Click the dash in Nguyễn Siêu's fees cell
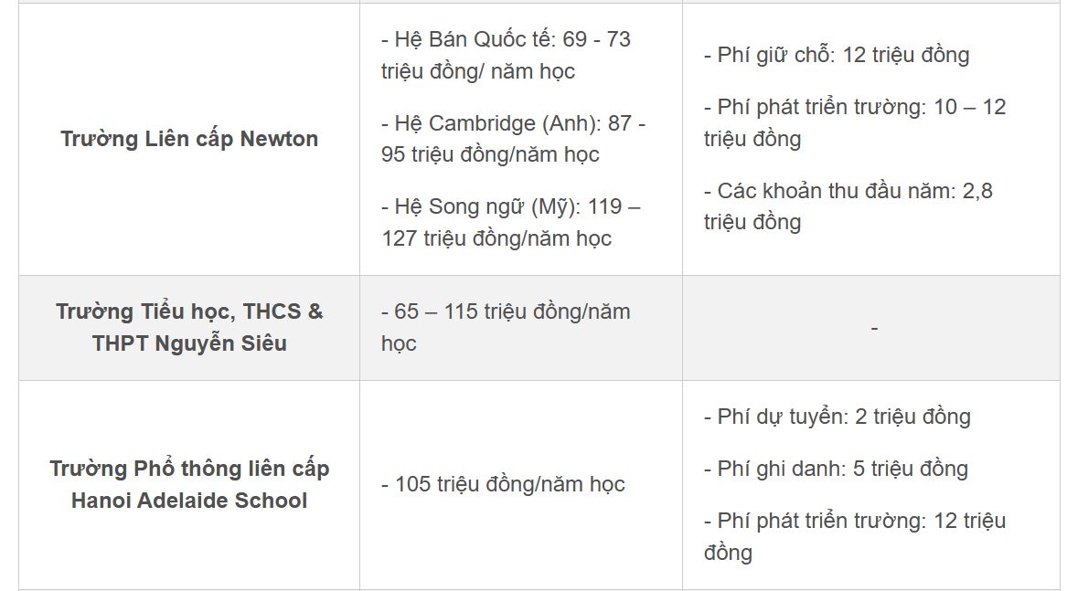This screenshot has height=591, width=1067. coord(874,328)
